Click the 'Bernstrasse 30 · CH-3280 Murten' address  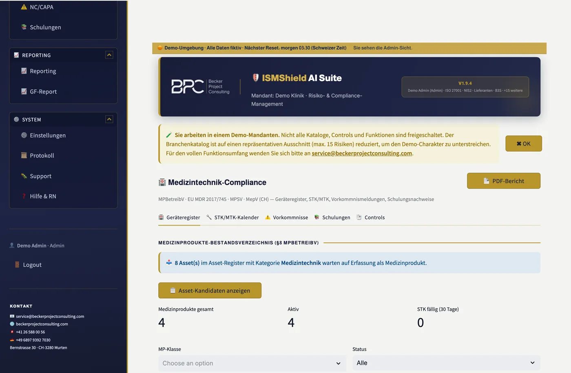point(38,348)
